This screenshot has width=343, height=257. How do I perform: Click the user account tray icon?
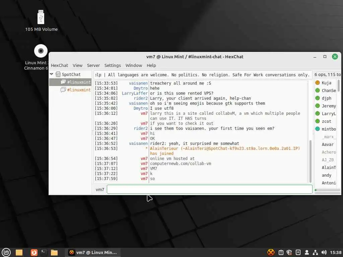307,252
